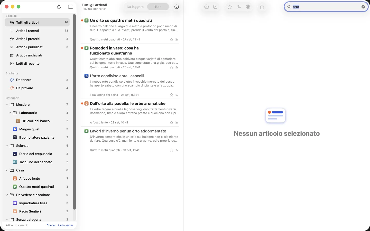Select the "Da provare" label
370x231 pixels.
(x=37, y=88)
